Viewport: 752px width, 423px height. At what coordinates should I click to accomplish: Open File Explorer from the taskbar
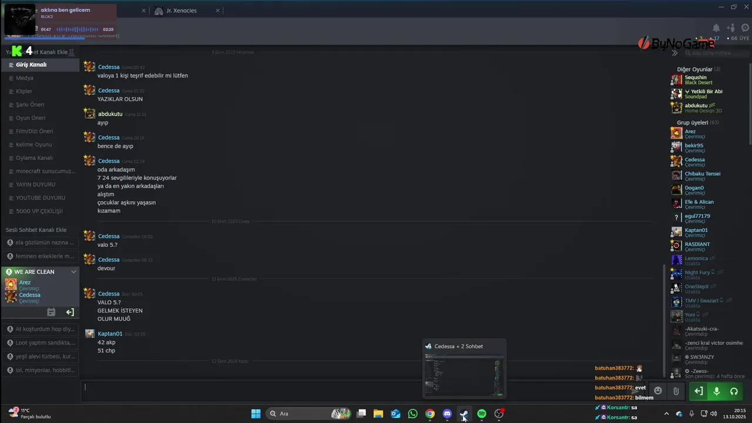point(378,414)
